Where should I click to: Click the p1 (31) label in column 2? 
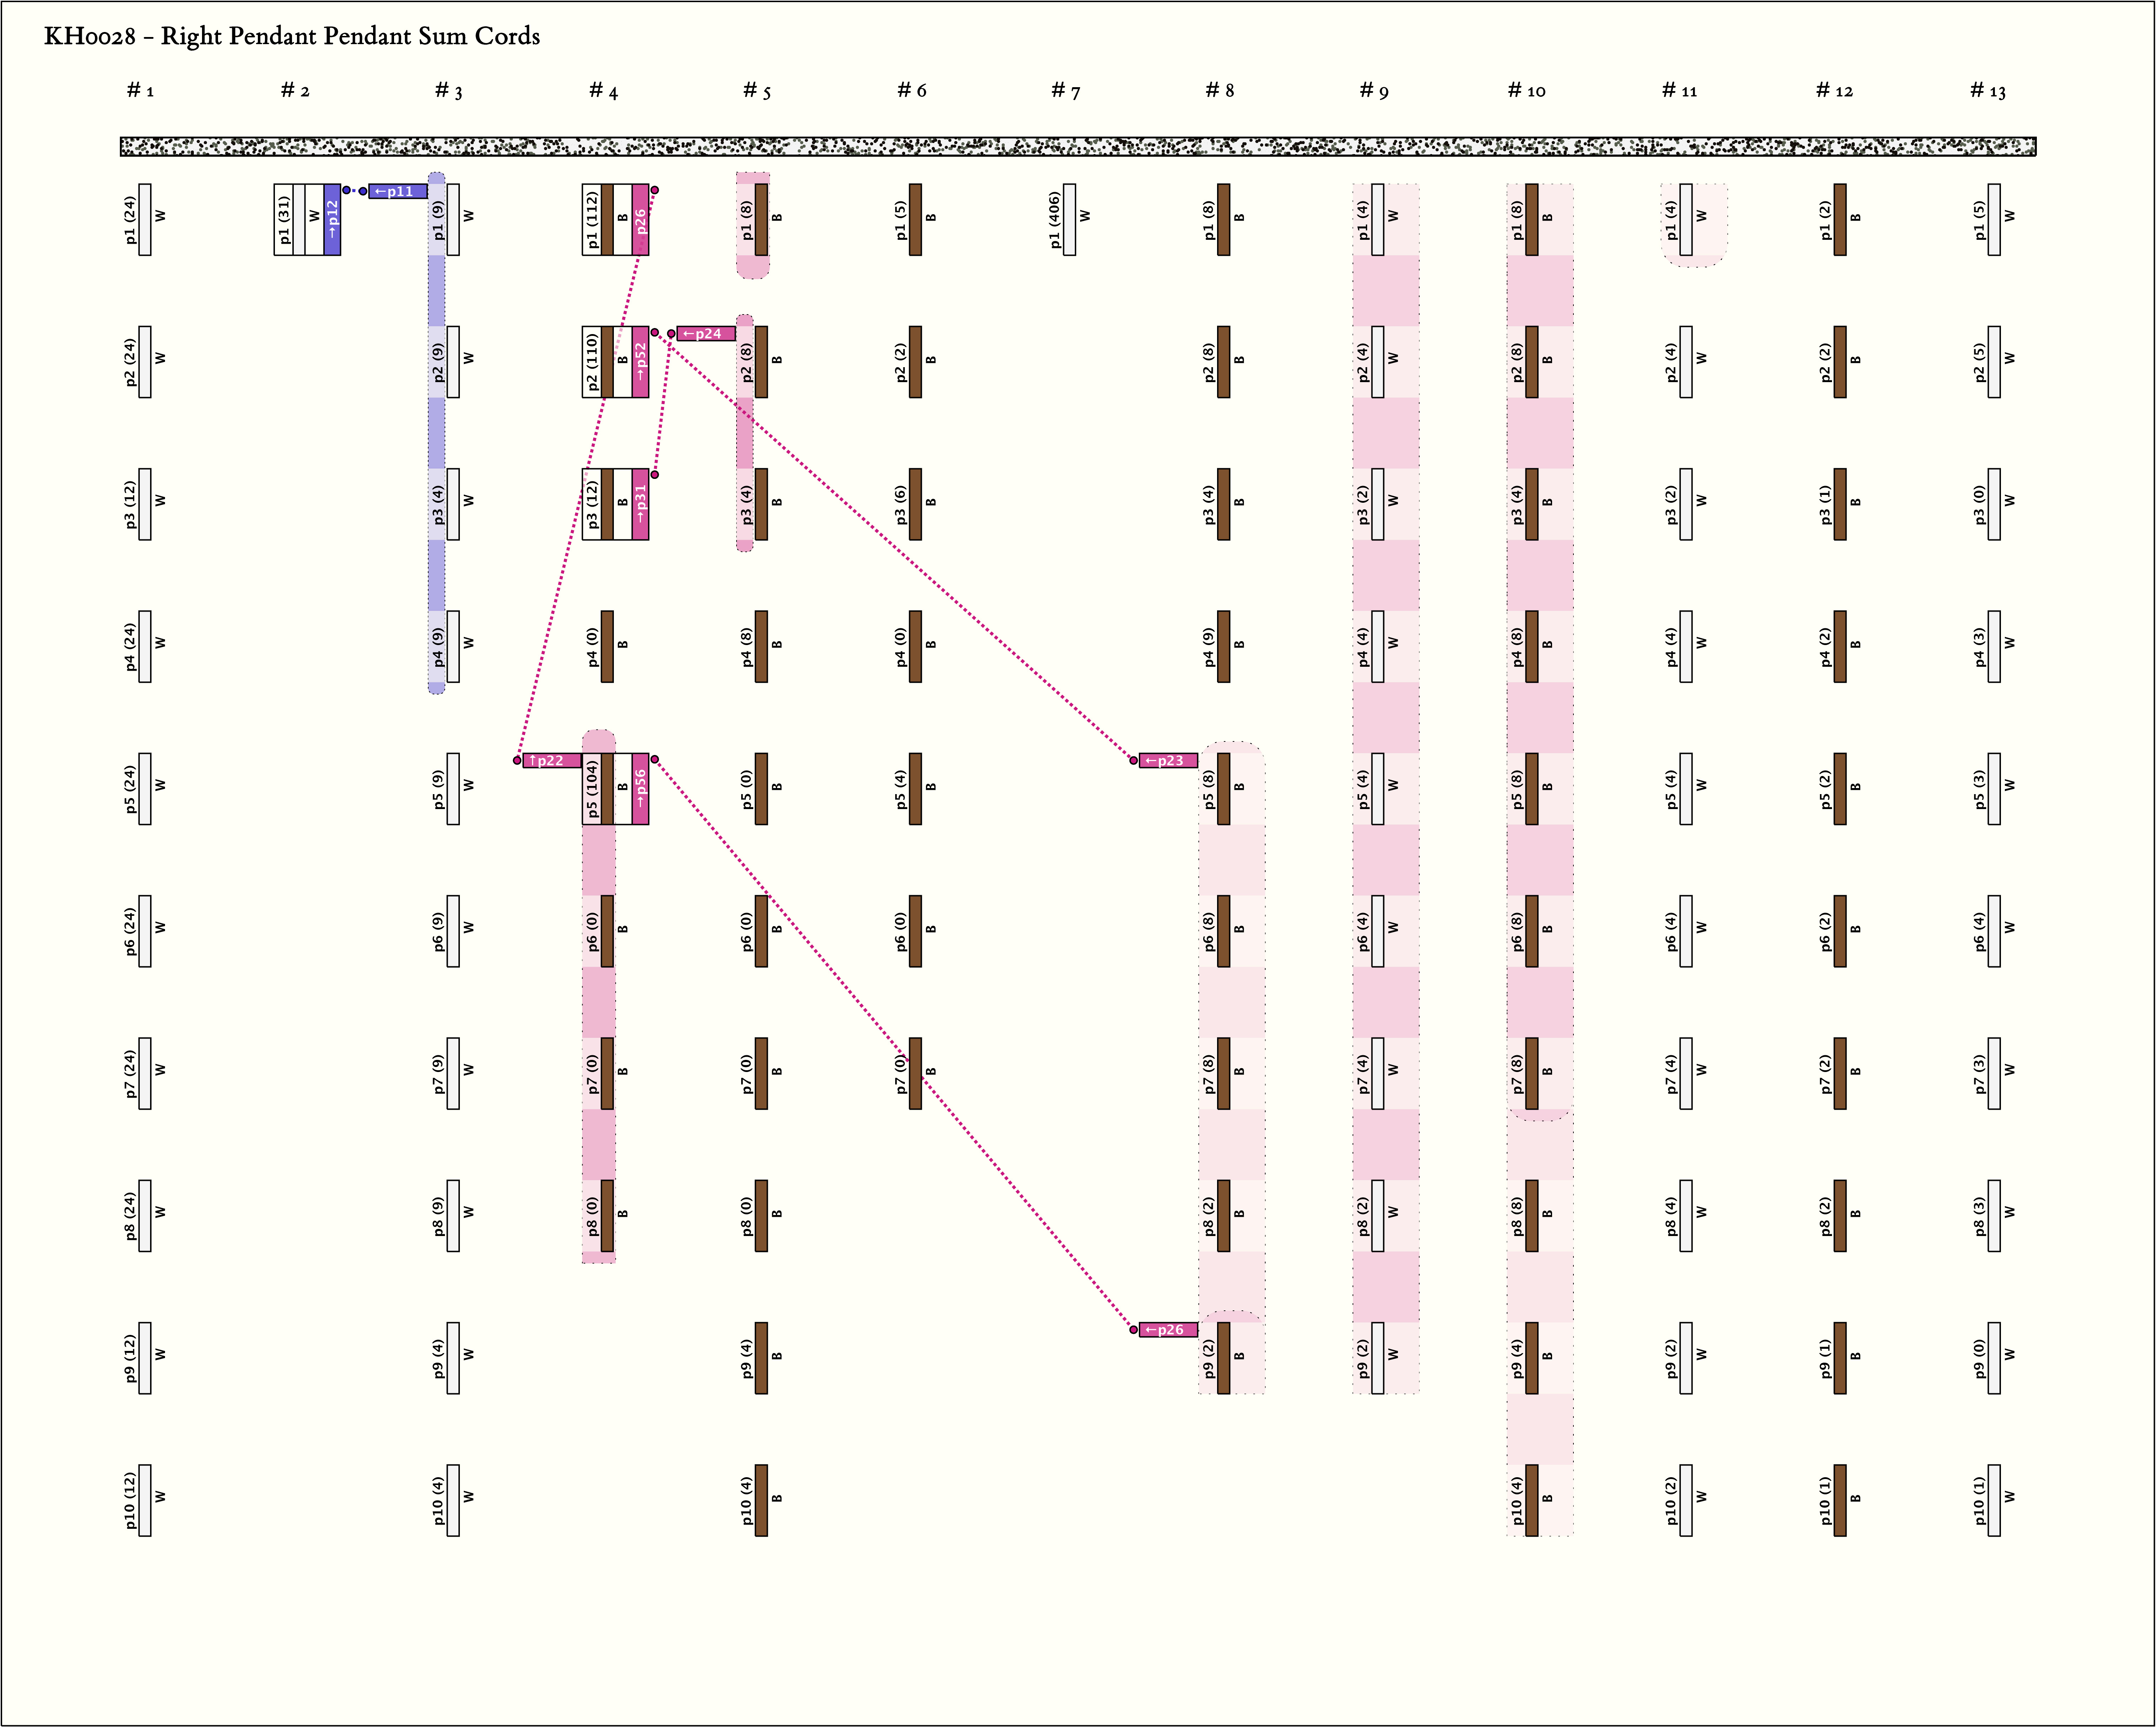click(x=284, y=219)
